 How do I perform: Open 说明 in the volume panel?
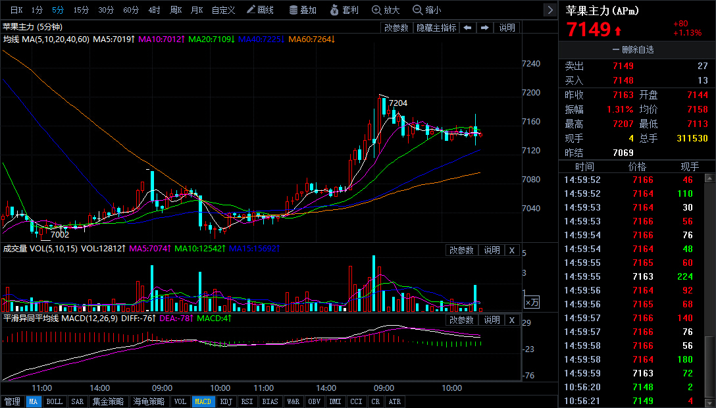coord(492,250)
